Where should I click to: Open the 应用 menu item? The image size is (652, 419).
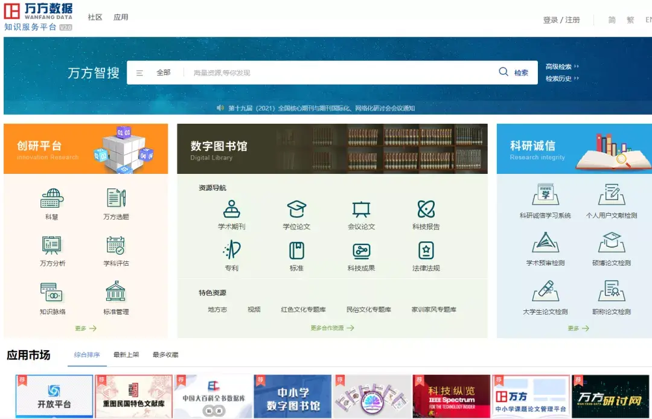pos(121,17)
